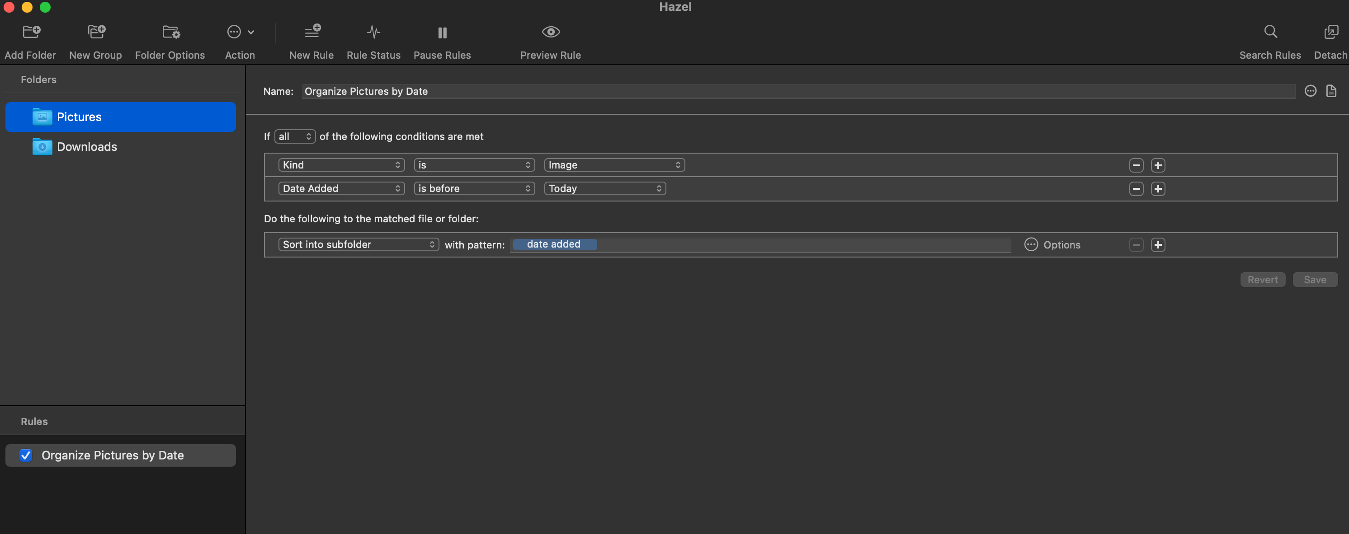Screen dimensions: 1349x534
Task: Click the Preview Rule eye icon
Action: [550, 33]
